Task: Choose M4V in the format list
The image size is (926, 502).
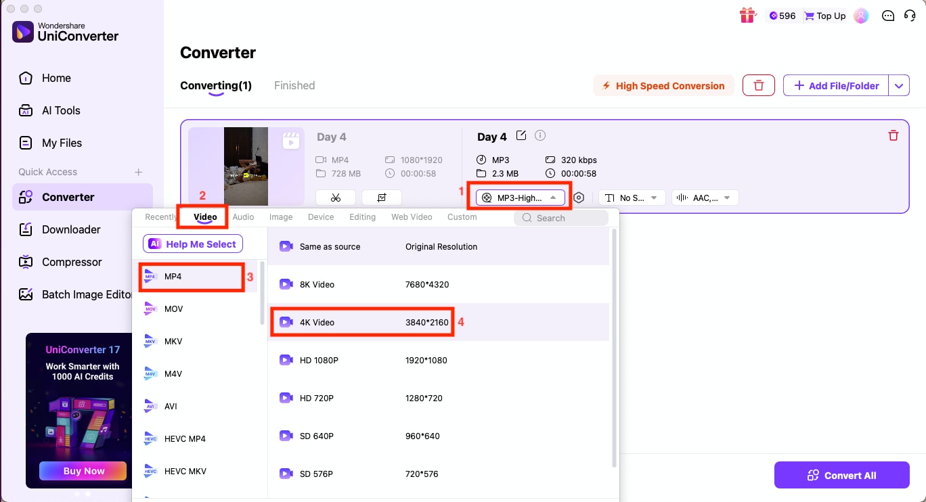Action: tap(195, 373)
